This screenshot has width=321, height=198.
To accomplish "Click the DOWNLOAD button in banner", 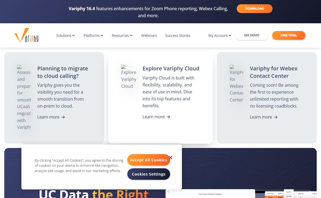I will tap(255, 9).
